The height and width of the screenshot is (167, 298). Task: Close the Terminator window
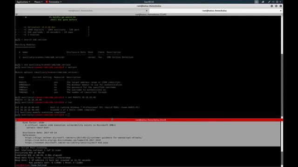(x=281, y=6)
